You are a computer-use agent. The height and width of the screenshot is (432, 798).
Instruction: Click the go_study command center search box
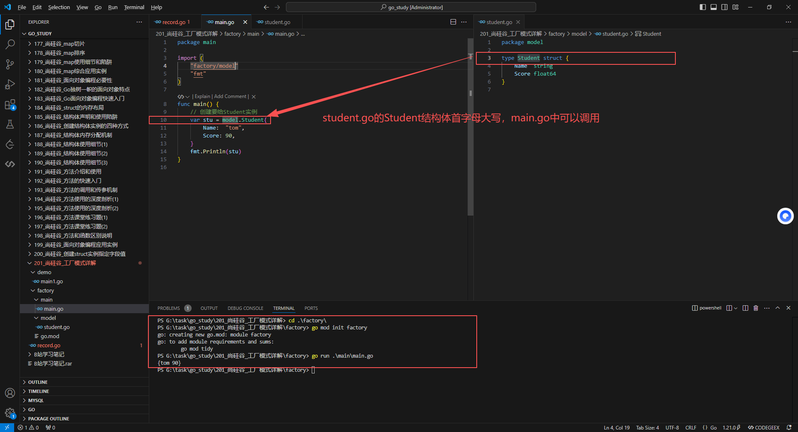coord(411,7)
